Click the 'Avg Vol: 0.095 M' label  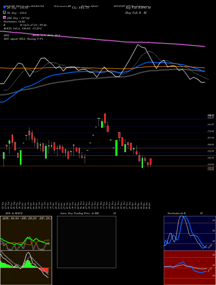[138, 8]
